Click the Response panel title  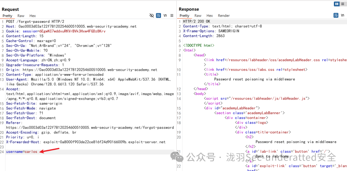point(189,9)
